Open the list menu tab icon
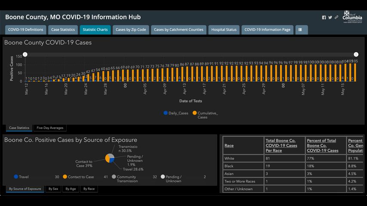 pyautogui.click(x=302, y=30)
